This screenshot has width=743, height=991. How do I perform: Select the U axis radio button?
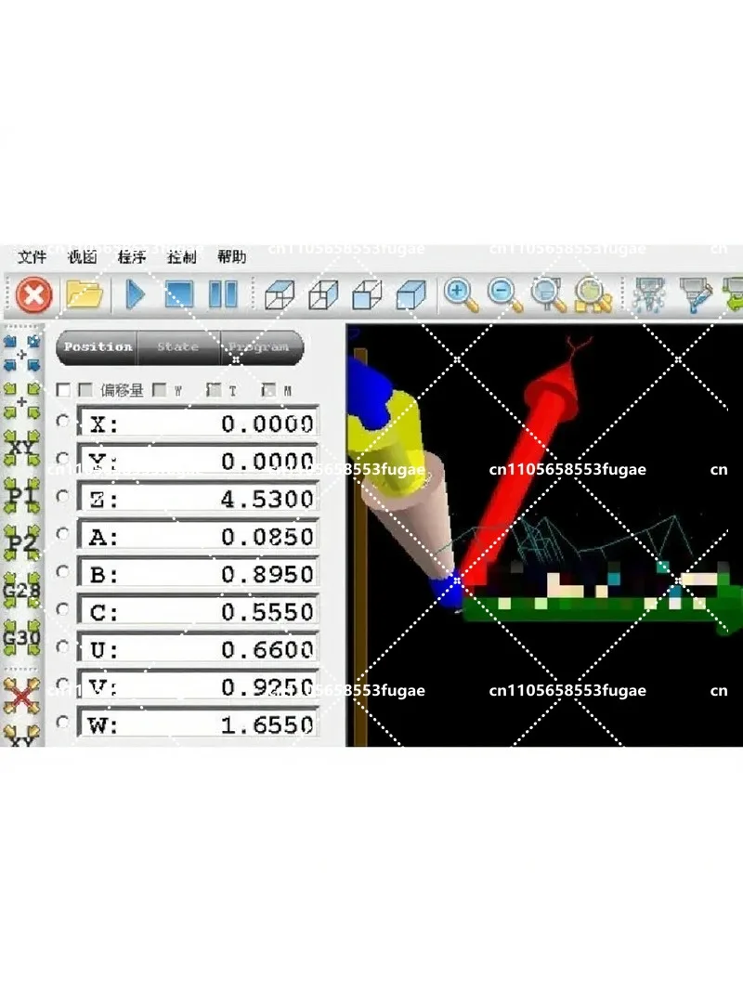click(62, 646)
